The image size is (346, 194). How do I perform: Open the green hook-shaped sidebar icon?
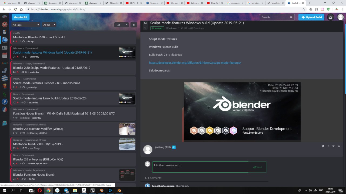pyautogui.click(x=5, y=94)
